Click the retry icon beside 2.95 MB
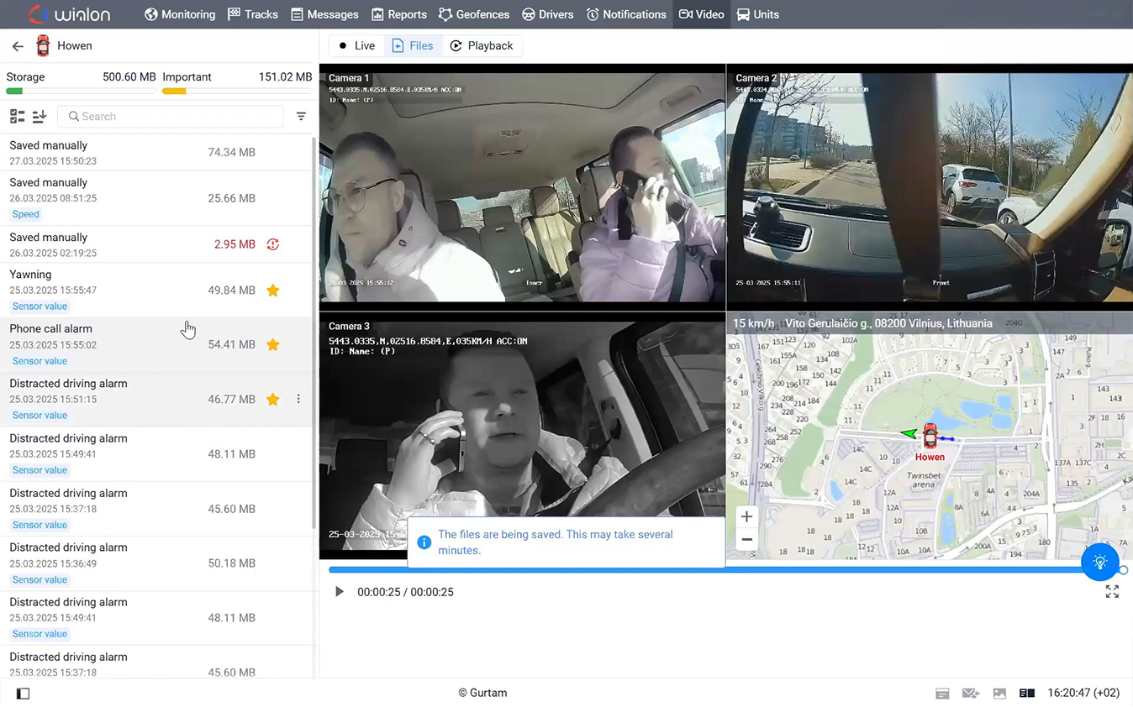The image size is (1133, 707). [273, 244]
